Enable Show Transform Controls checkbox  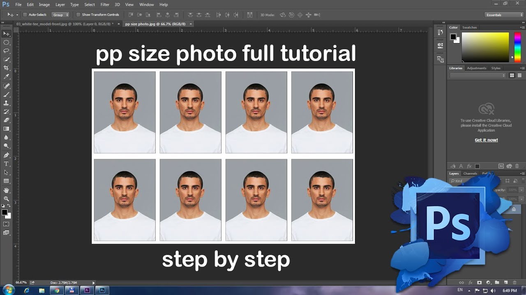78,15
